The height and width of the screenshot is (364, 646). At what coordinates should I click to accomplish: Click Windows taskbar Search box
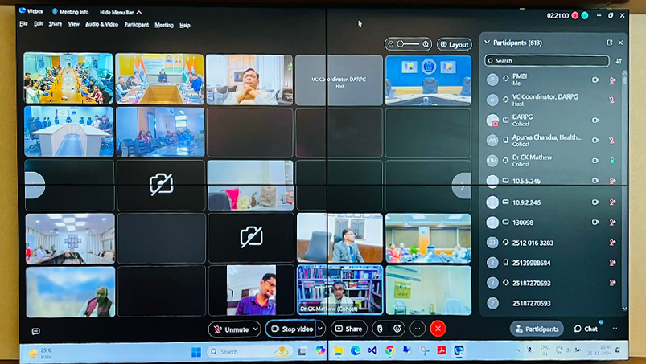249,351
